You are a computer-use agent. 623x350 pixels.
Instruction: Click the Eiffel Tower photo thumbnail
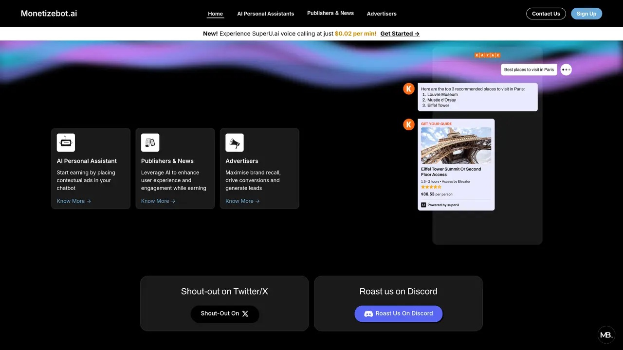[456, 145]
